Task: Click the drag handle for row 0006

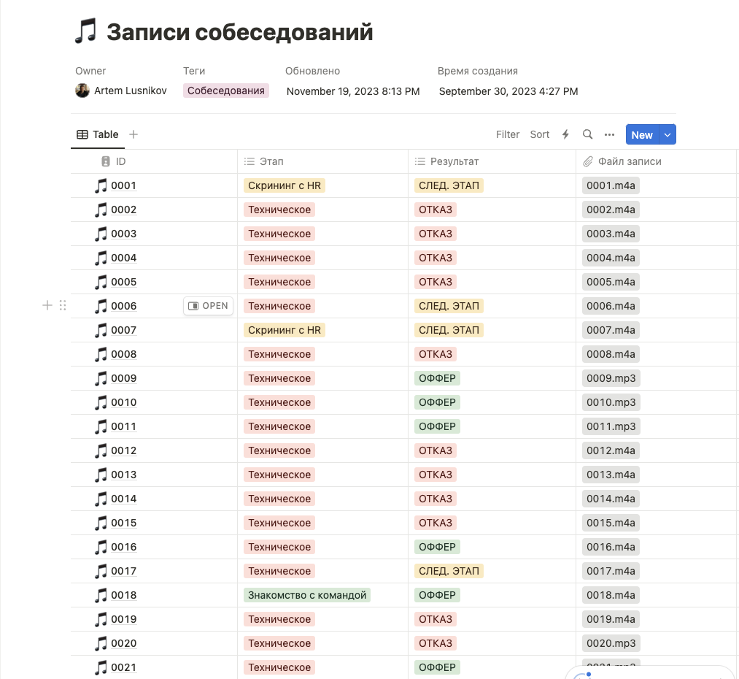Action: pos(63,305)
